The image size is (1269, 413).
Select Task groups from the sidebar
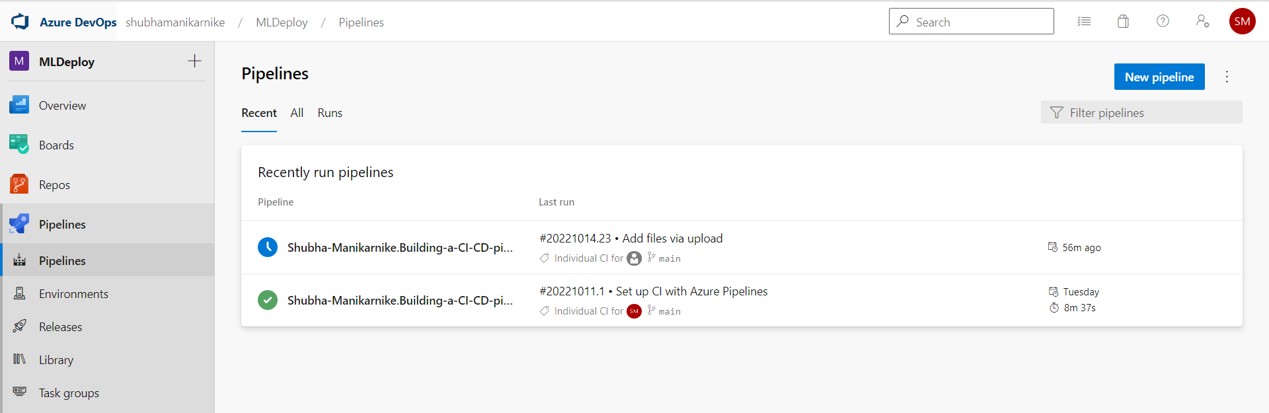[x=69, y=392]
